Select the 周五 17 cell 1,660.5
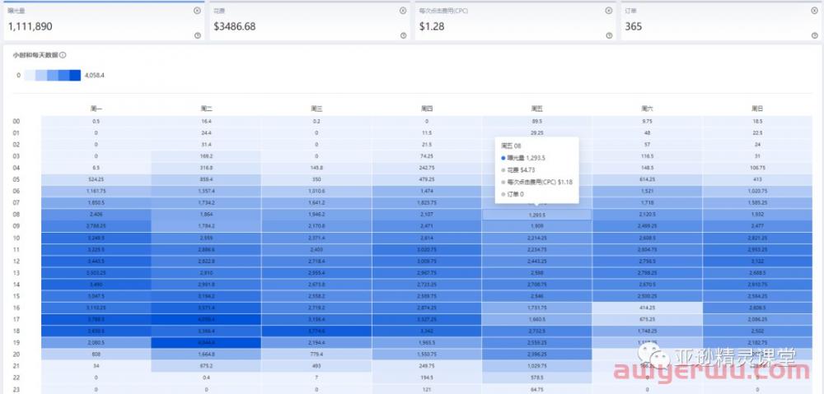 click(536, 319)
